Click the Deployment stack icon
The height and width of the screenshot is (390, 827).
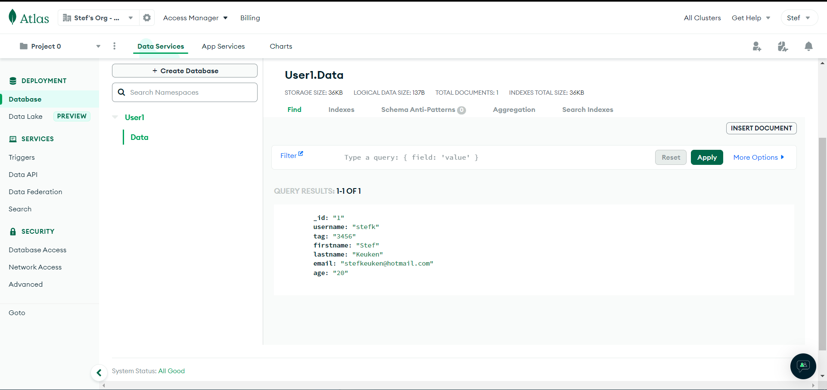click(13, 80)
